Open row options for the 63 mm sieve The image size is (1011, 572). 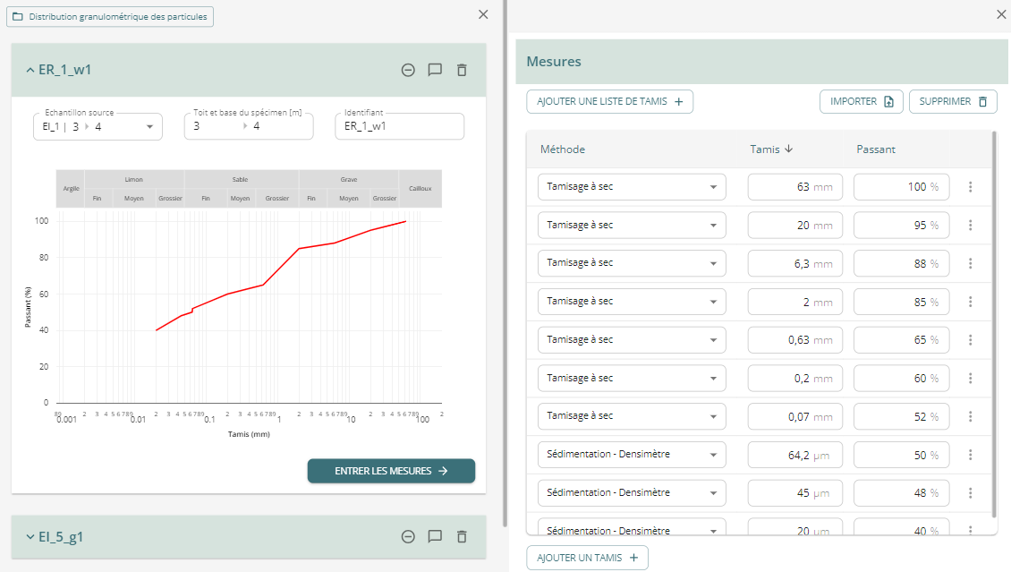pos(970,187)
